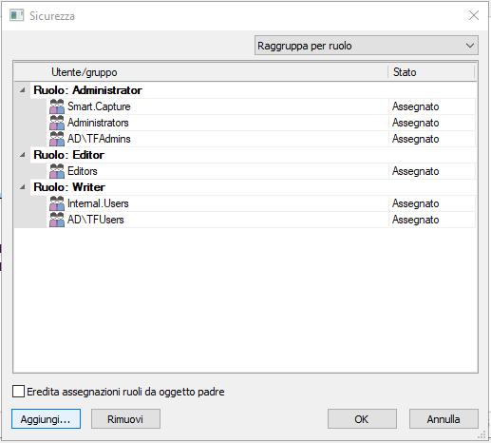The width and height of the screenshot is (491, 443).
Task: Click the Aggiungi... button
Action: click(x=46, y=419)
